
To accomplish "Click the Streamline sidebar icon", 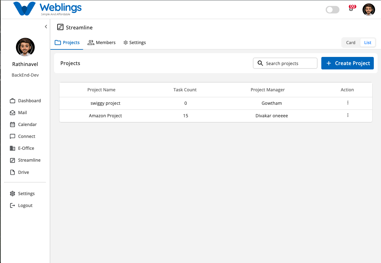I will click(x=13, y=160).
